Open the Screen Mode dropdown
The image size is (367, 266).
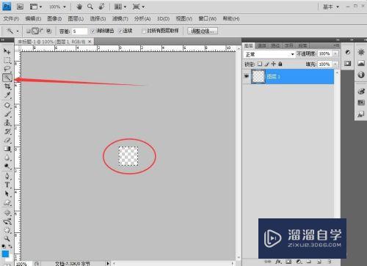tap(139, 7)
